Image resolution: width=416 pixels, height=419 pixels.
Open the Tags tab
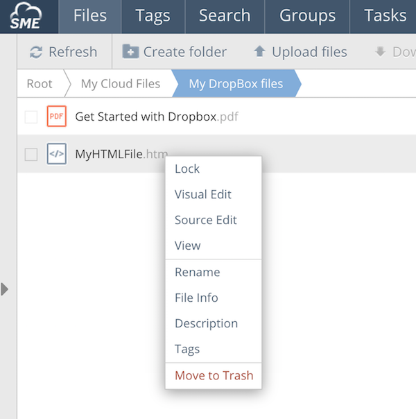coord(154,16)
